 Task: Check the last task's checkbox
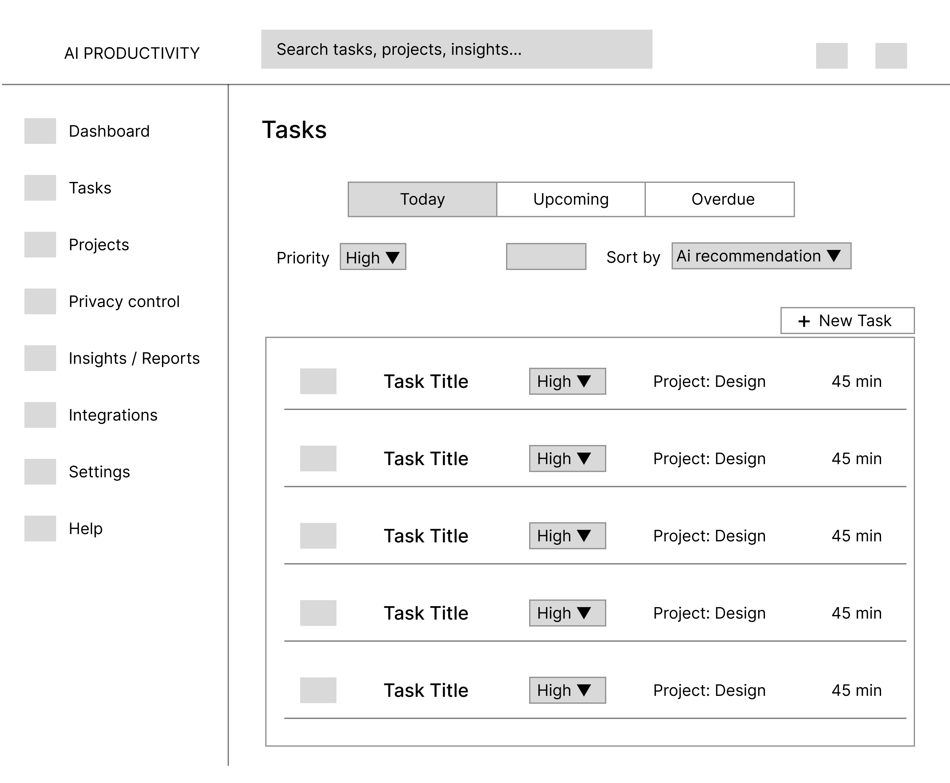(318, 690)
